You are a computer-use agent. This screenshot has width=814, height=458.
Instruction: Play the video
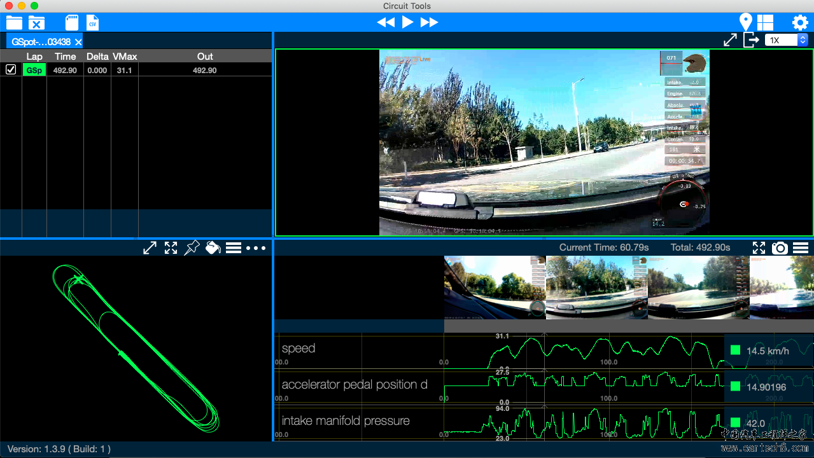click(x=407, y=22)
